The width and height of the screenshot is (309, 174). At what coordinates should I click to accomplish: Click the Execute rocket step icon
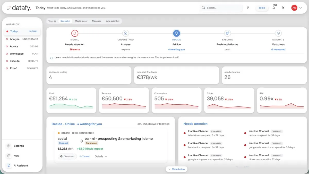(227, 33)
